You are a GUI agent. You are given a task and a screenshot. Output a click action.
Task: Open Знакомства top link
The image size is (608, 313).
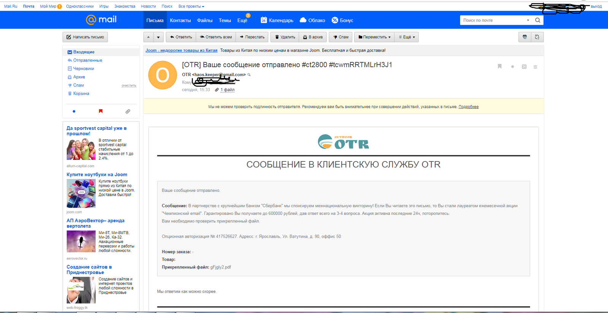[125, 6]
